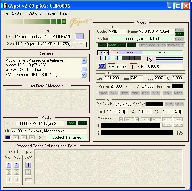Click the file Path input field
Image resolution: width=192 pixels, height=191 pixels.
(42, 36)
